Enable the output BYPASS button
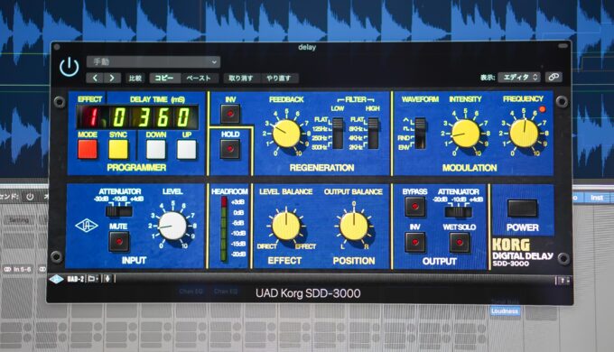 [415, 207]
